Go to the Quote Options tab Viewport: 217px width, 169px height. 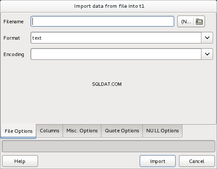click(122, 131)
